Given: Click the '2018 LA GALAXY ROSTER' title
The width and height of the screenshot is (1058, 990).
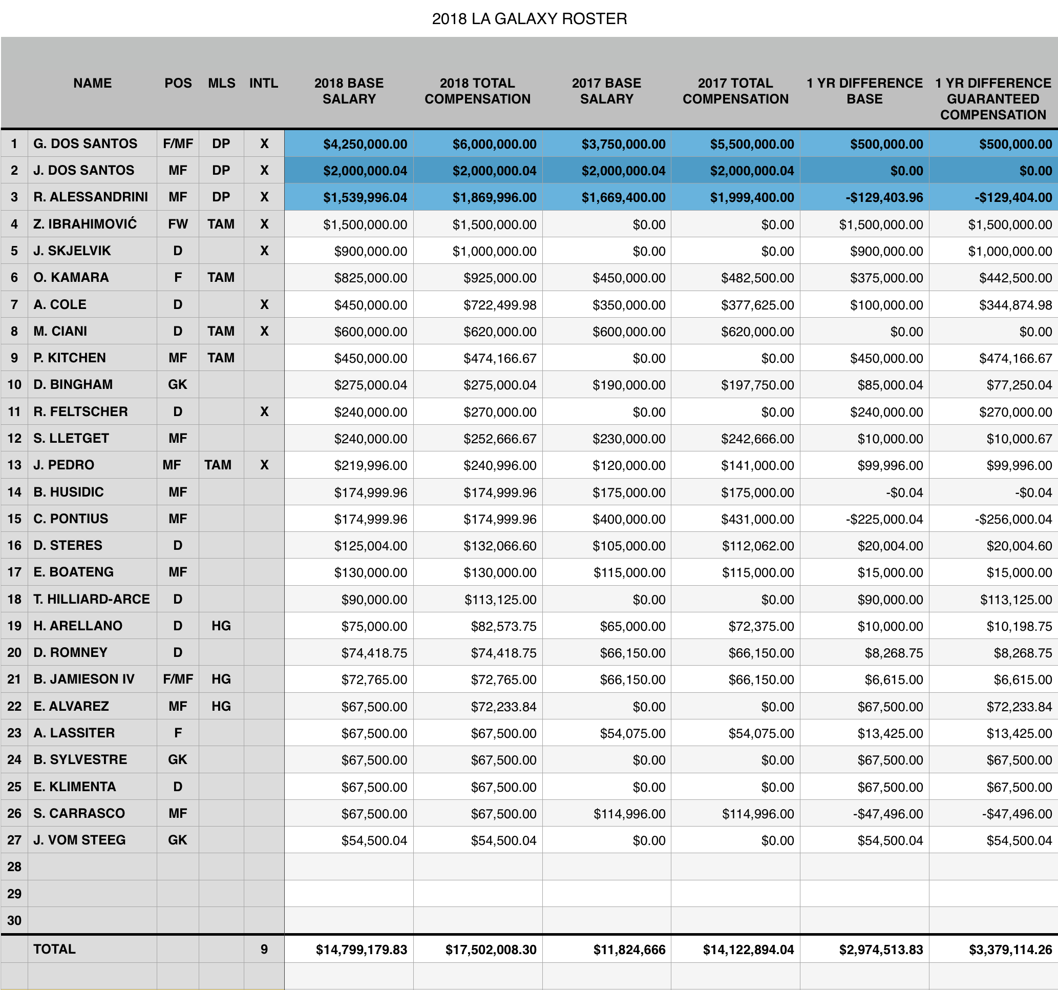Looking at the screenshot, I should 529,18.
